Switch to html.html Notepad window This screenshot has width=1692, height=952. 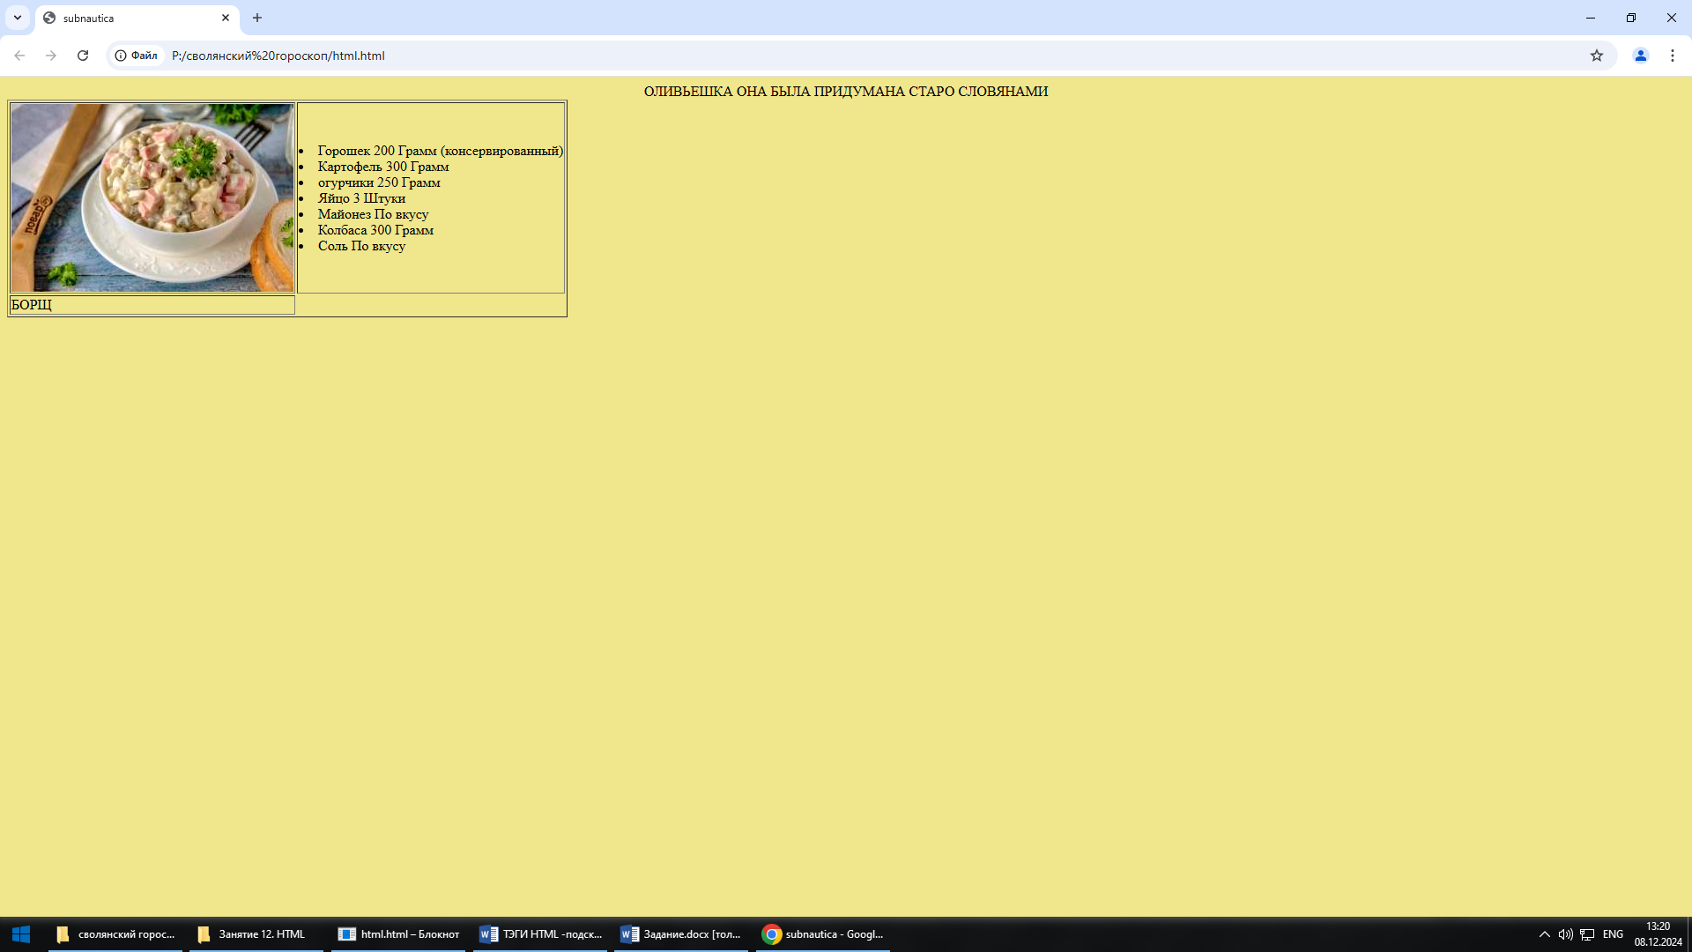(398, 934)
